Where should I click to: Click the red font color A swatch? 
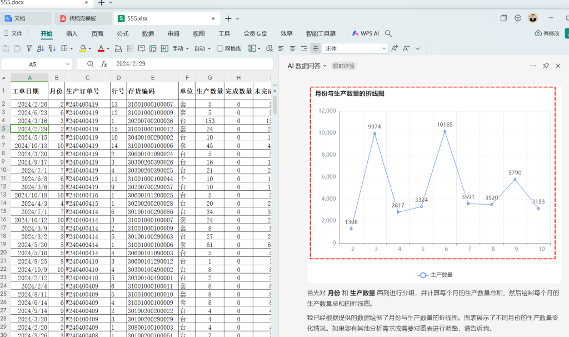point(101,48)
